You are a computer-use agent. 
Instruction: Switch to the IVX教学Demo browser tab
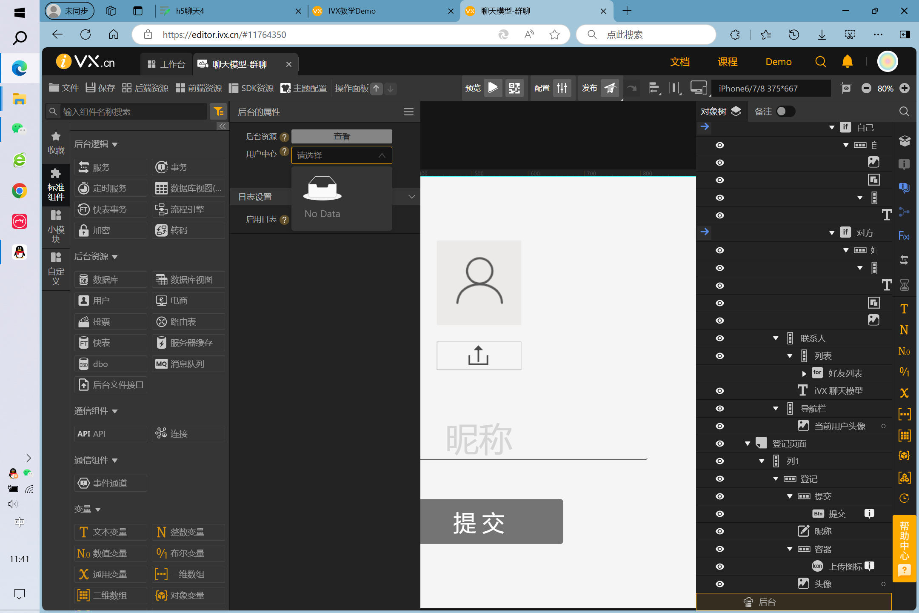[383, 11]
